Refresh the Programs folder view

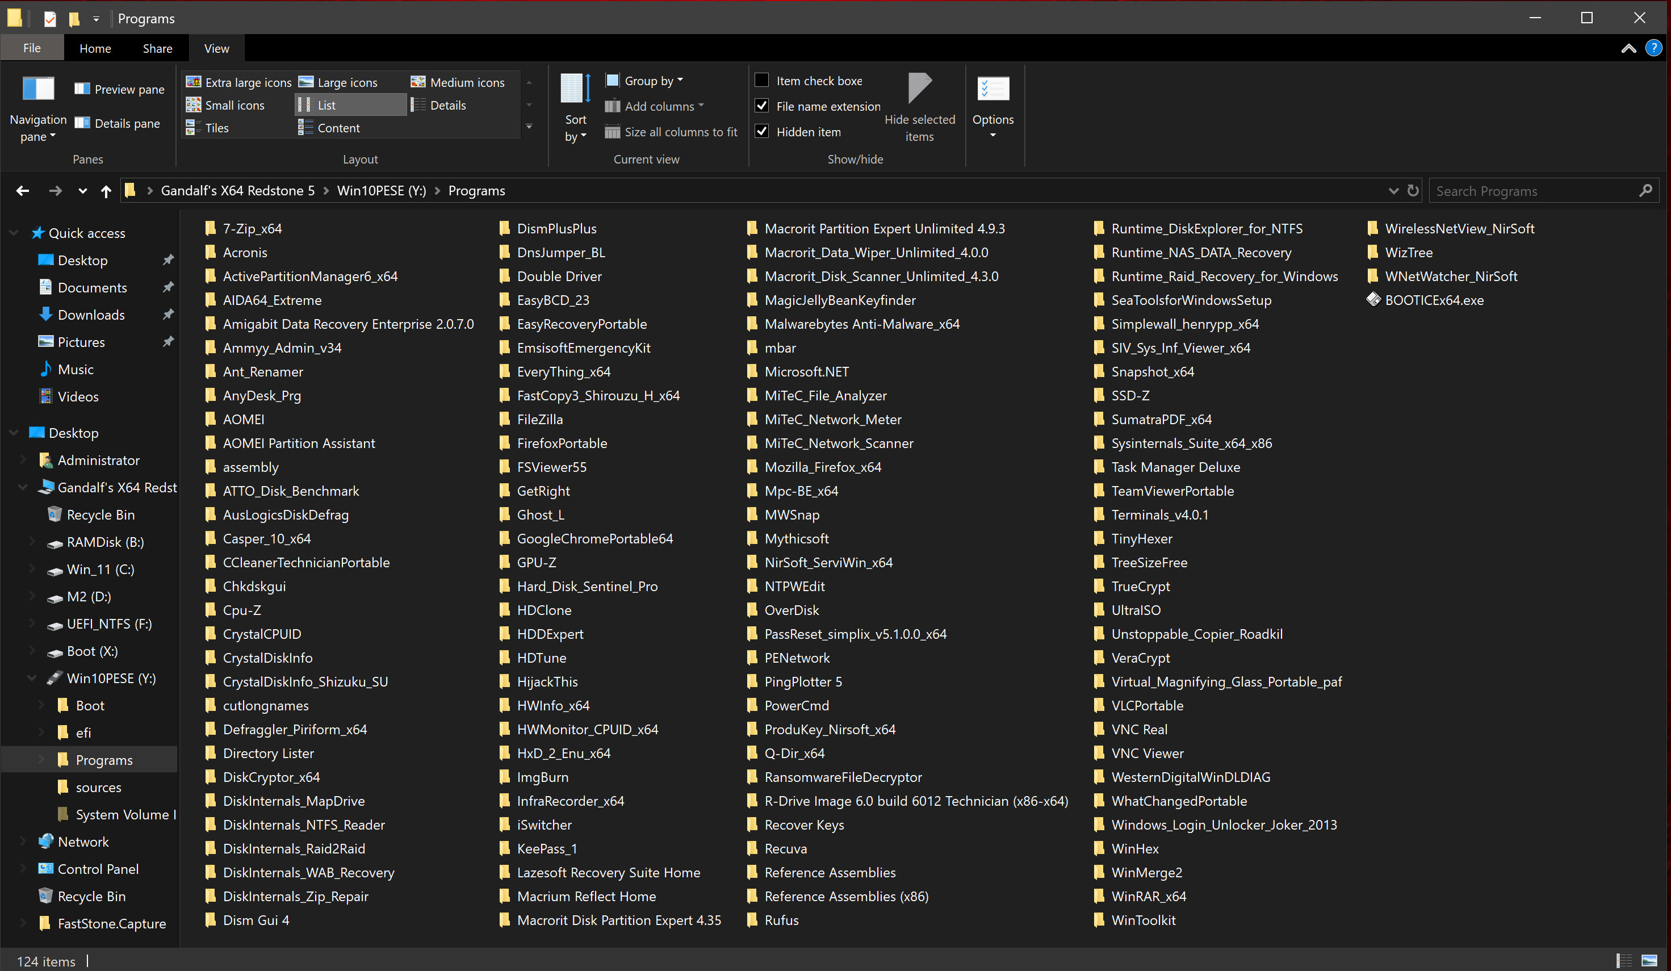coord(1413,191)
